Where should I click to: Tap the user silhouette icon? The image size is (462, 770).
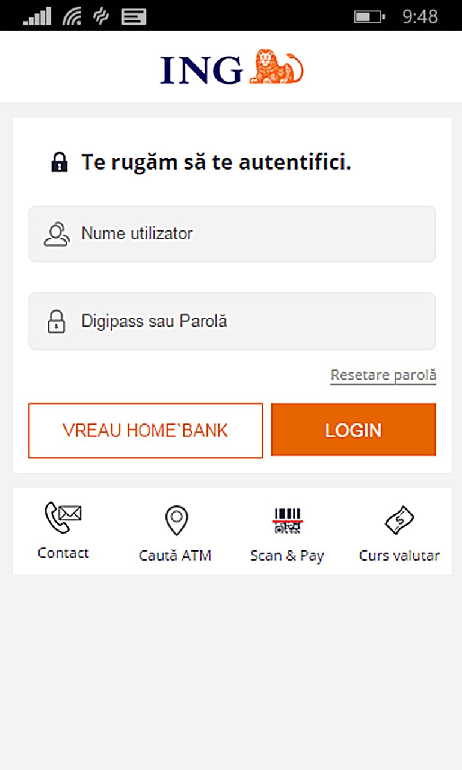[57, 234]
